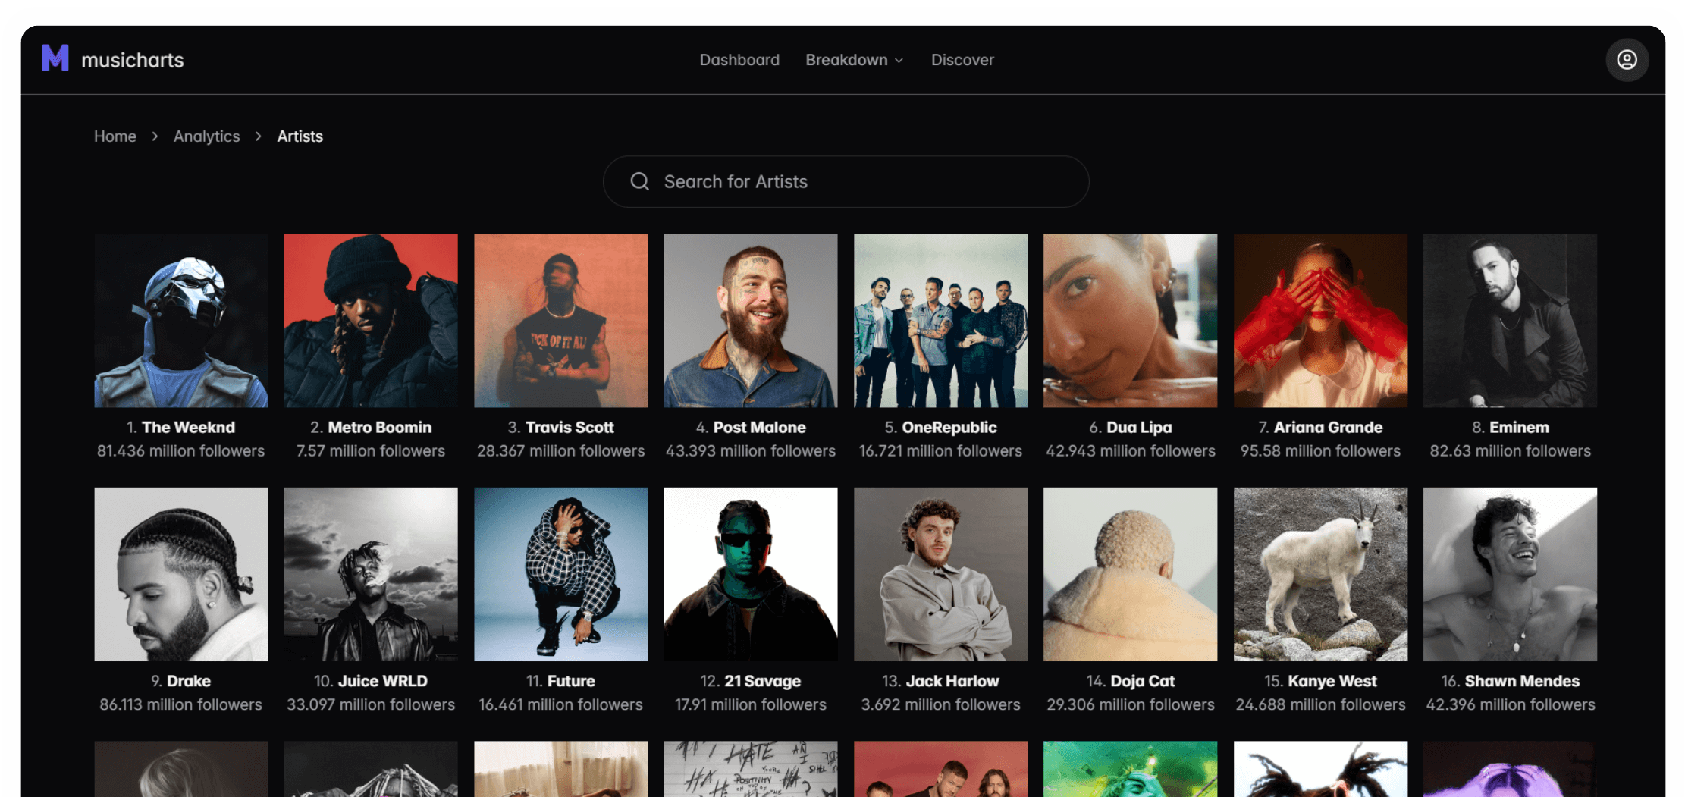The height and width of the screenshot is (797, 1685).
Task: Click "43.393 million followers" text
Action: pos(751,451)
